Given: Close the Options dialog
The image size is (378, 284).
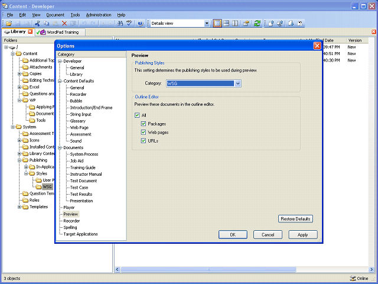Looking at the screenshot, I should pyautogui.click(x=317, y=46).
